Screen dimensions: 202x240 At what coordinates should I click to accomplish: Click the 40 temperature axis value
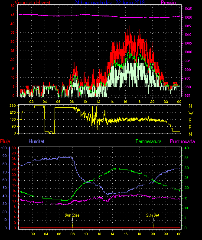click(186, 148)
